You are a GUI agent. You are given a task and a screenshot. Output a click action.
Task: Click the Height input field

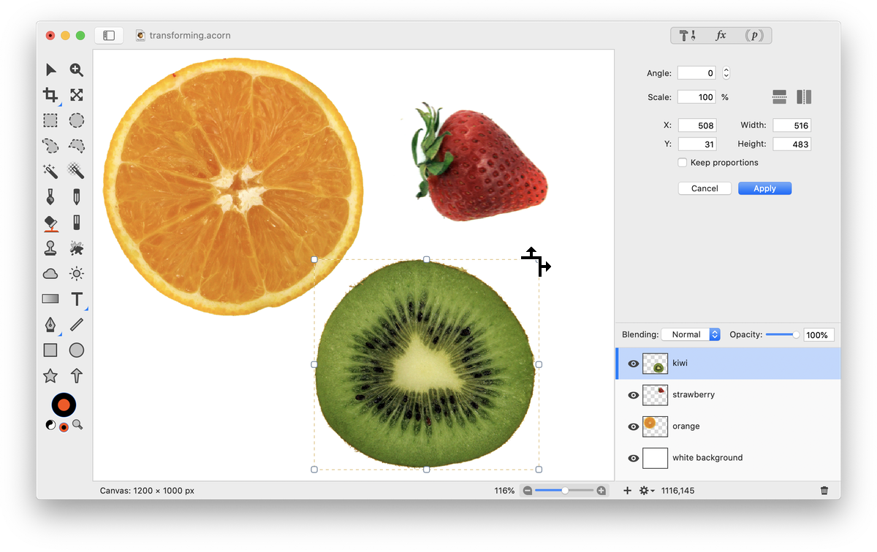tap(792, 145)
